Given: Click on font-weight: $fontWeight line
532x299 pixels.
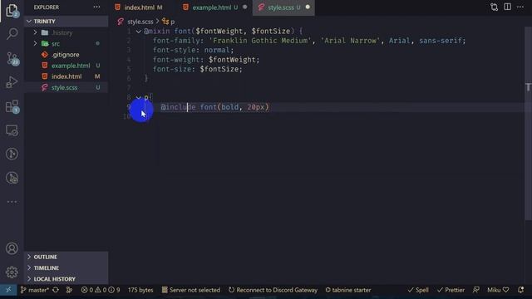Looking at the screenshot, I should [206, 60].
